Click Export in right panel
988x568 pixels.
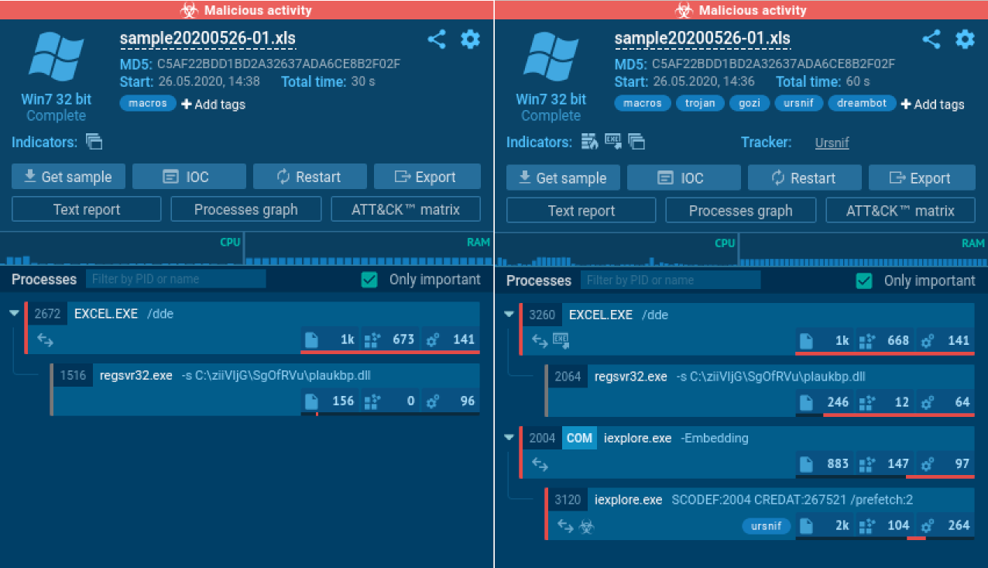point(922,177)
